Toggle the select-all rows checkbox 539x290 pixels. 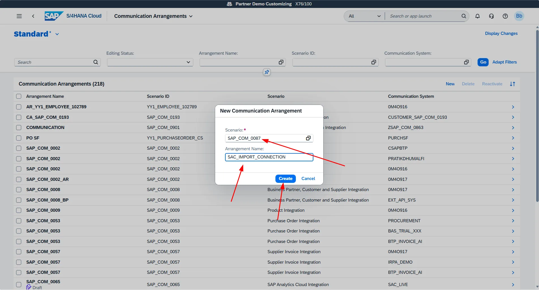pos(19,96)
